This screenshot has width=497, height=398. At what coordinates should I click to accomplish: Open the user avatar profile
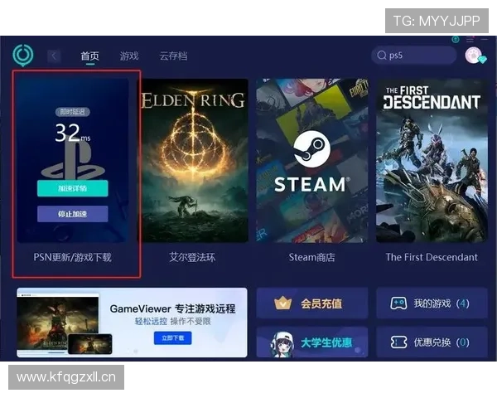pyautogui.click(x=474, y=56)
